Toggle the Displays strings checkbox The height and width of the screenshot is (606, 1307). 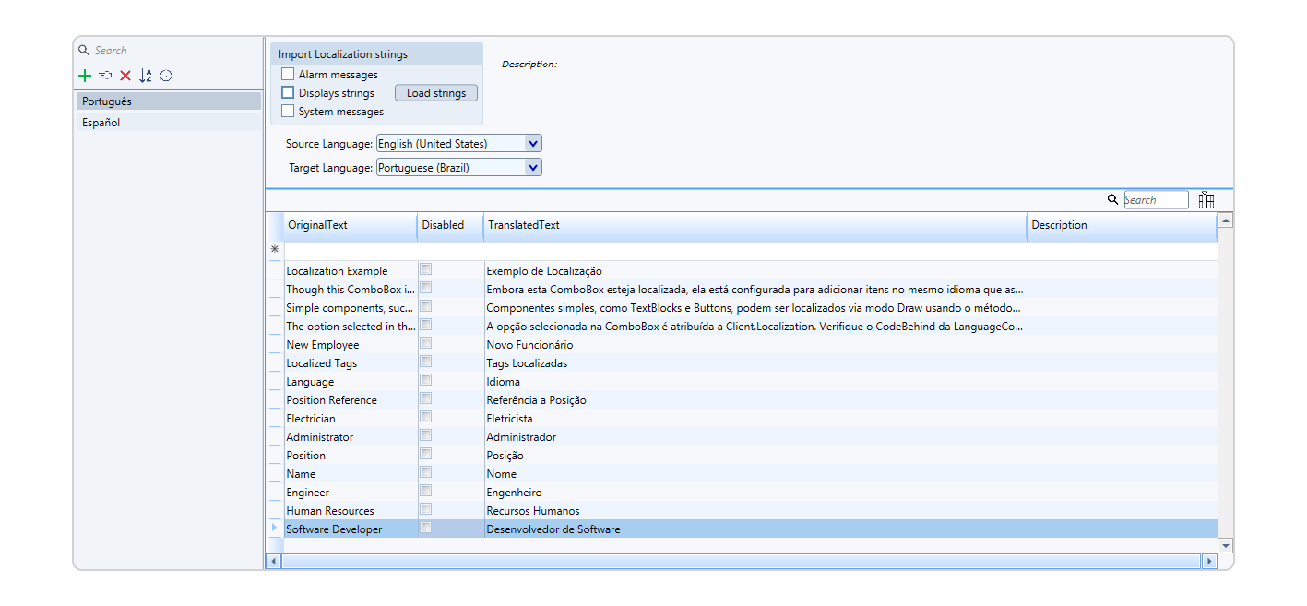(288, 92)
